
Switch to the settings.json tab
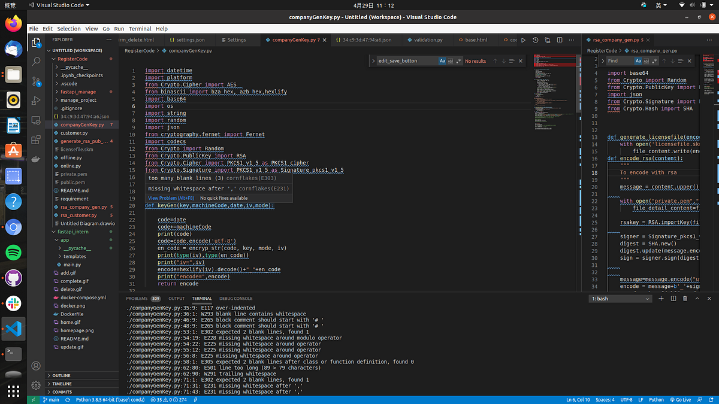tap(190, 40)
